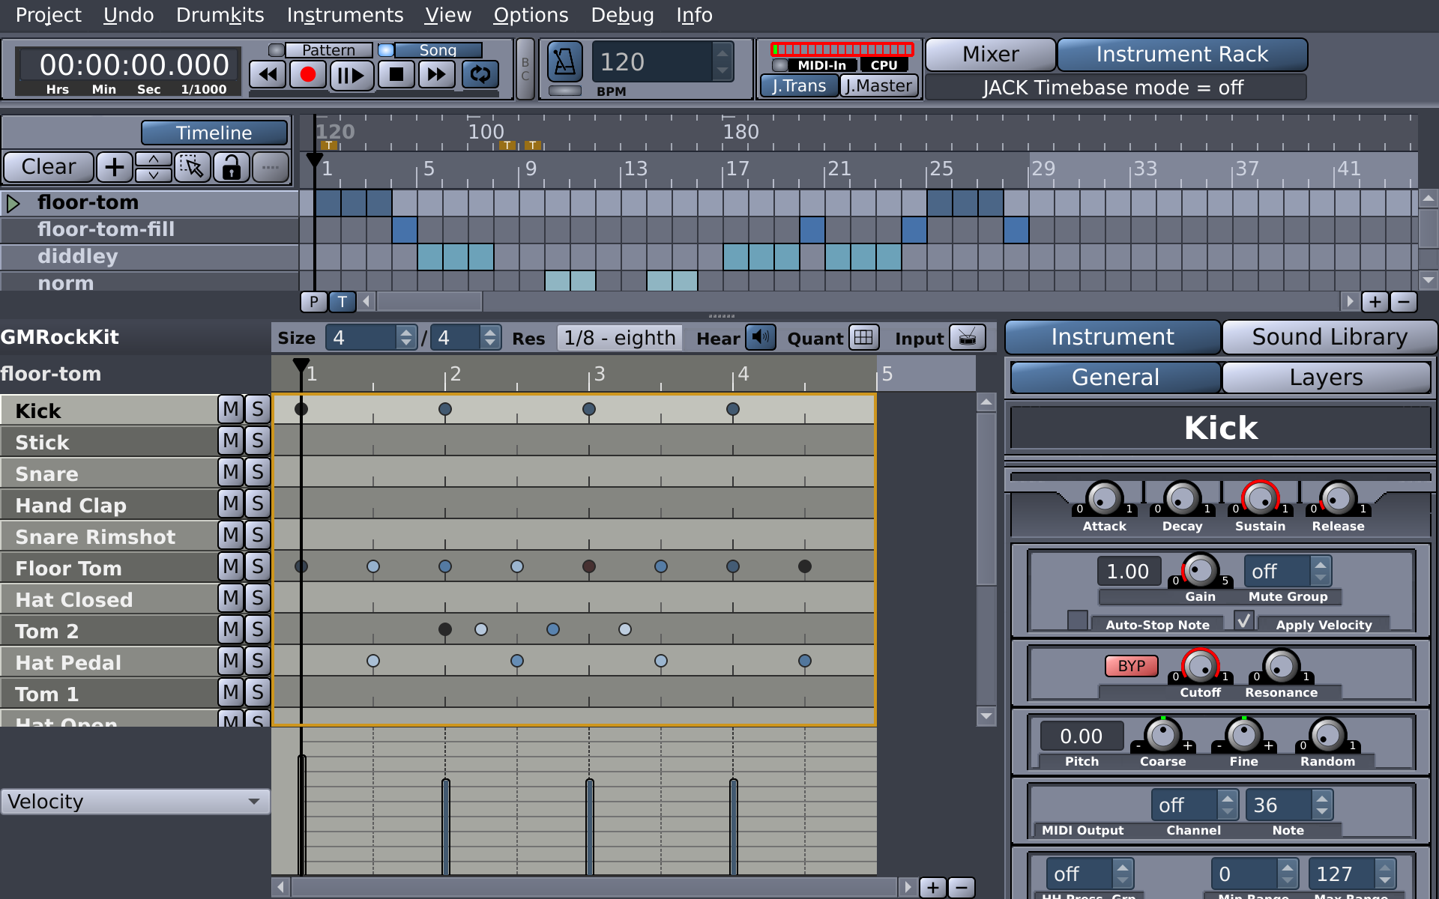Toggle the BYP filter bypass button
The width and height of the screenshot is (1439, 899).
tap(1131, 666)
